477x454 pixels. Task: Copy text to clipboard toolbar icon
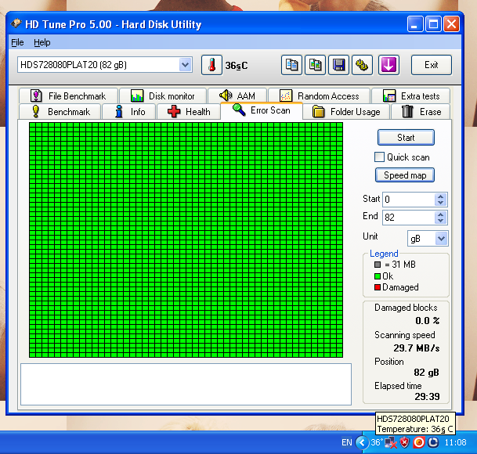pos(291,65)
